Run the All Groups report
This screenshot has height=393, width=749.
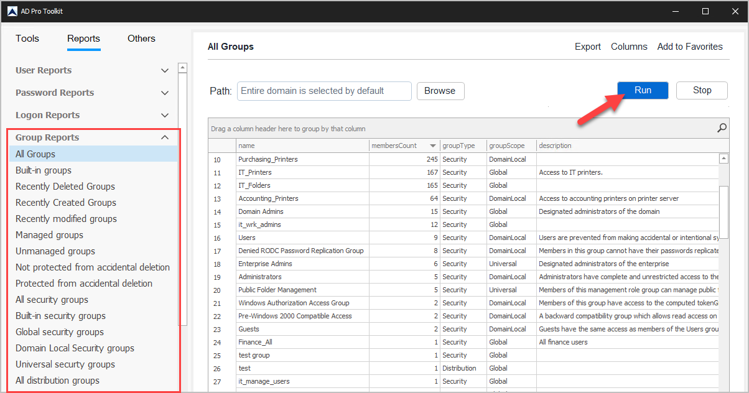643,91
